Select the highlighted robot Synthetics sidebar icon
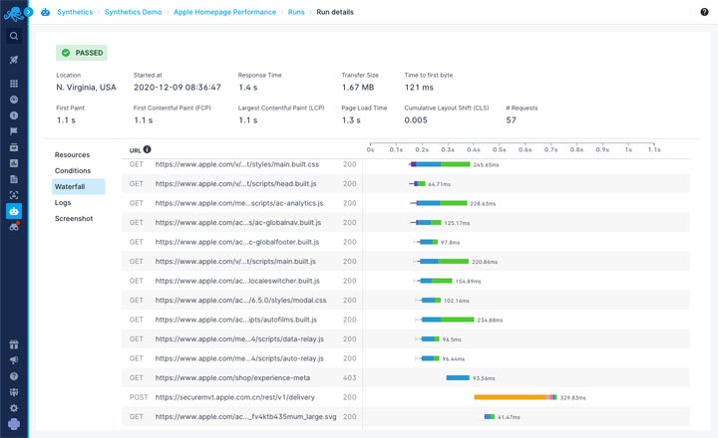The height and width of the screenshot is (438, 718). [14, 211]
